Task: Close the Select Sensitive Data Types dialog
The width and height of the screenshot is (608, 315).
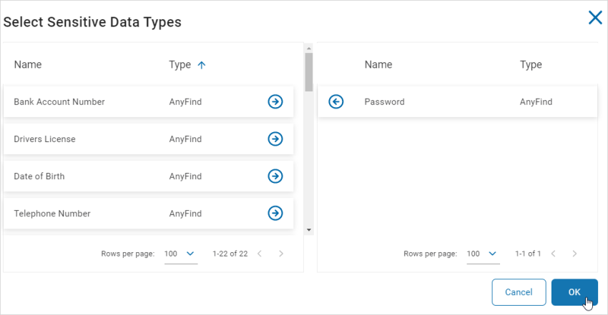Action: (594, 18)
